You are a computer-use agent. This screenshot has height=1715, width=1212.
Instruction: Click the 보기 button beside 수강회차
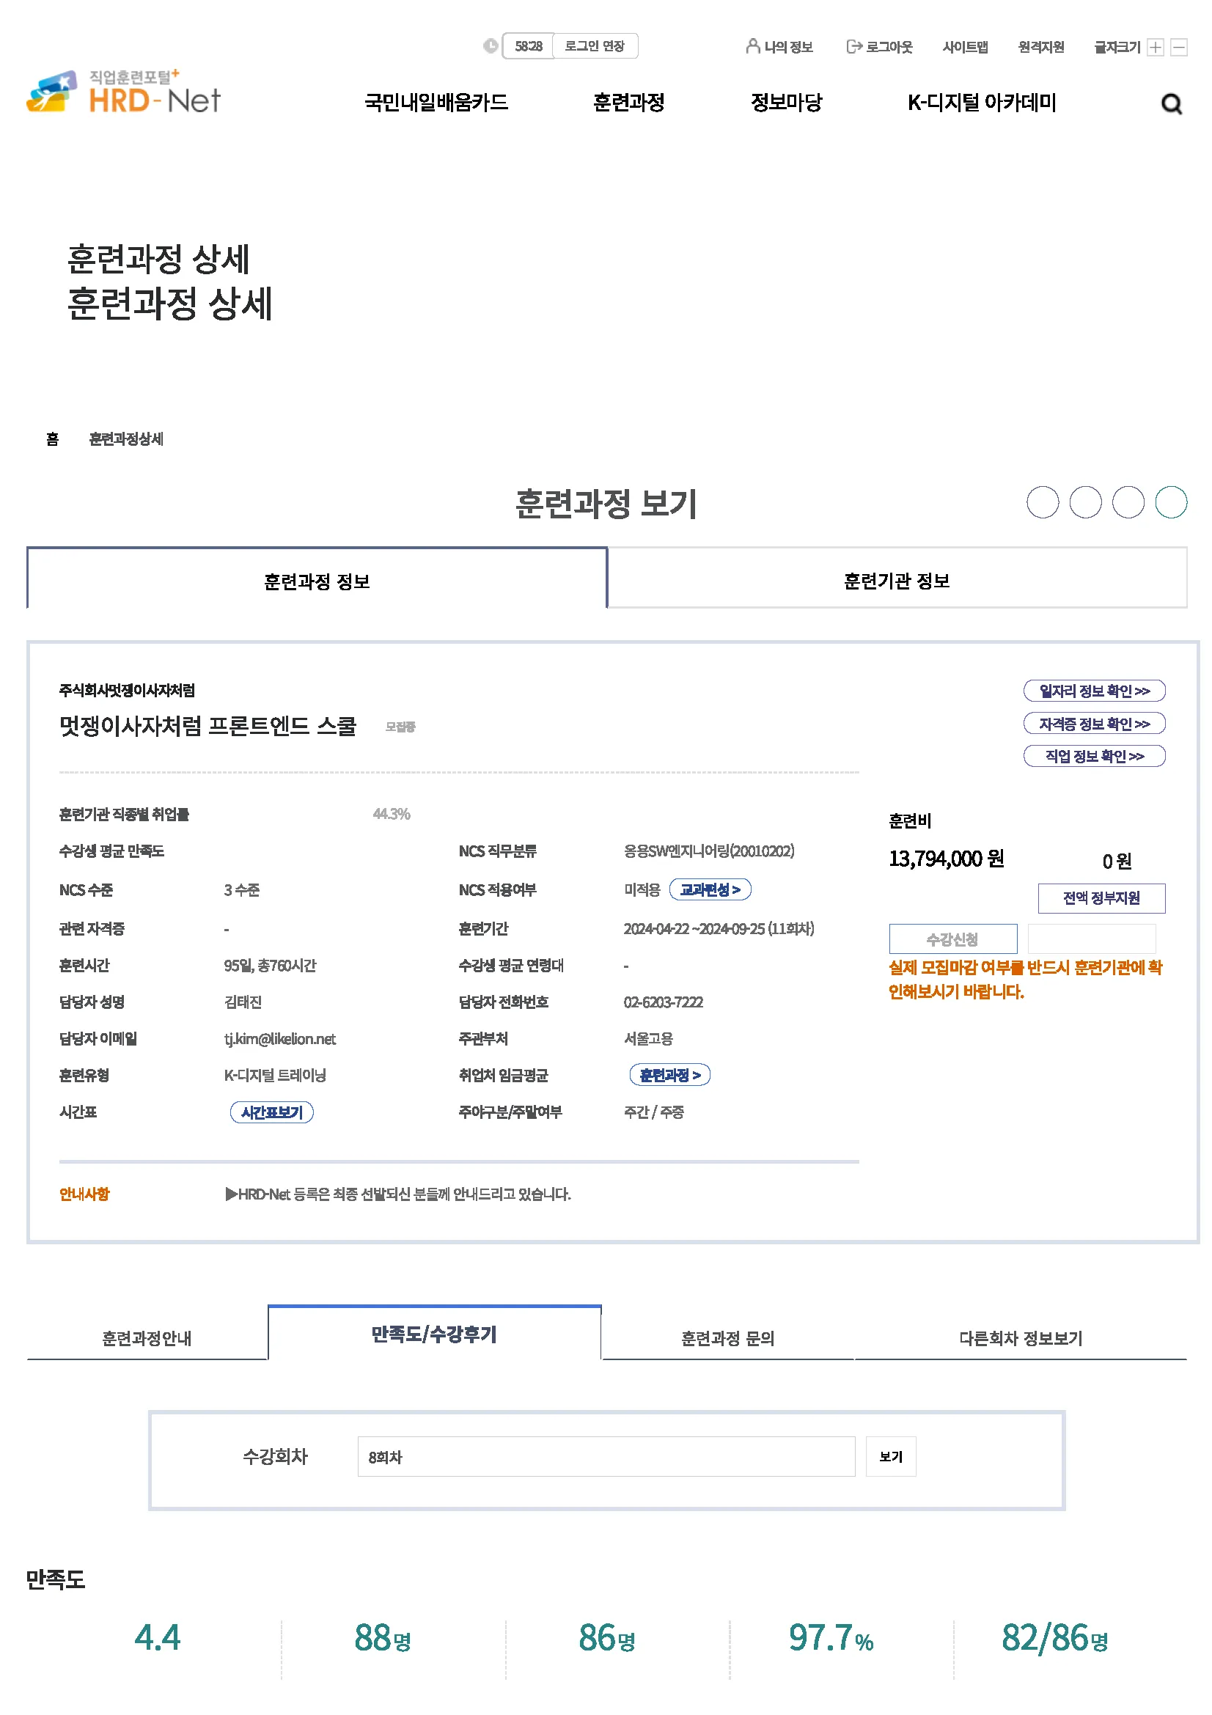point(890,1457)
